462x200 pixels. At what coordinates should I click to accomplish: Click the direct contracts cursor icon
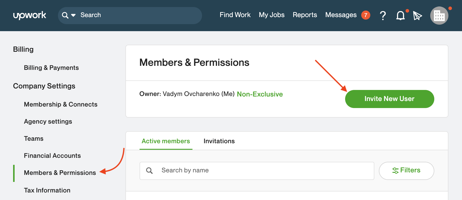[417, 16]
